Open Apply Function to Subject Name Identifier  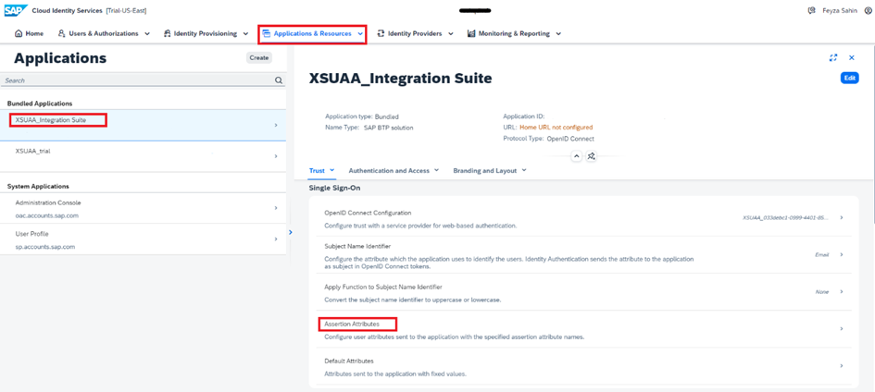point(583,292)
